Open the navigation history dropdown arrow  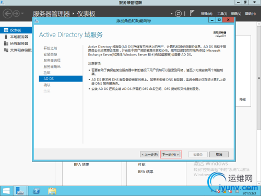coord(22,14)
